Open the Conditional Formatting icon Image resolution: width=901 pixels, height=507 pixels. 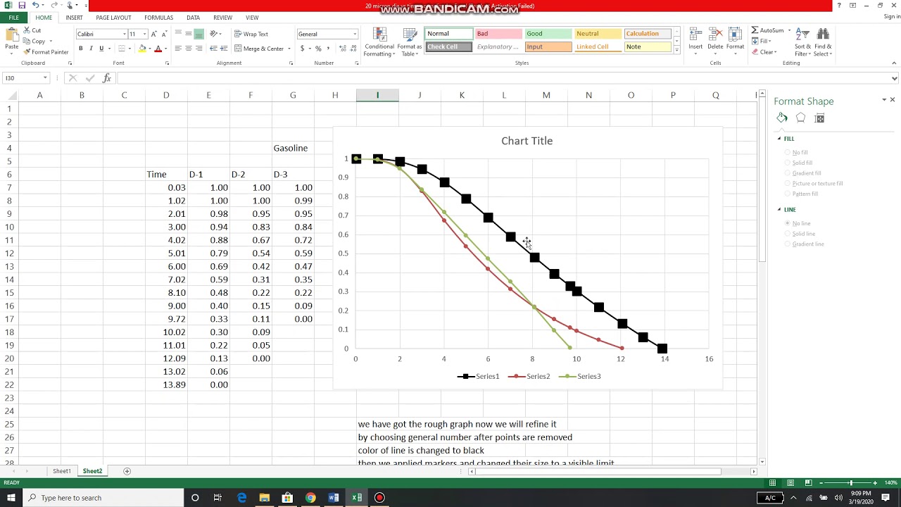pyautogui.click(x=379, y=42)
